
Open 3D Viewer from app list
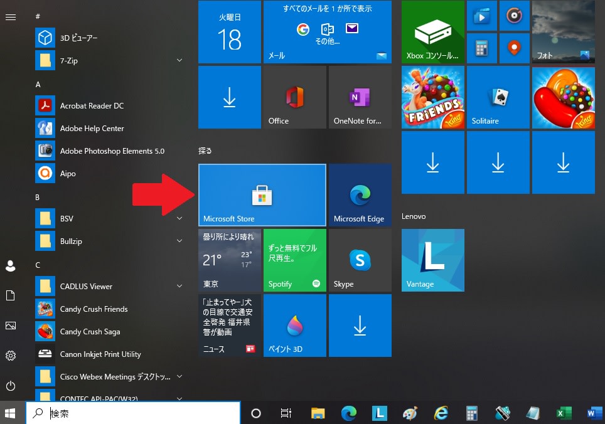[110, 38]
